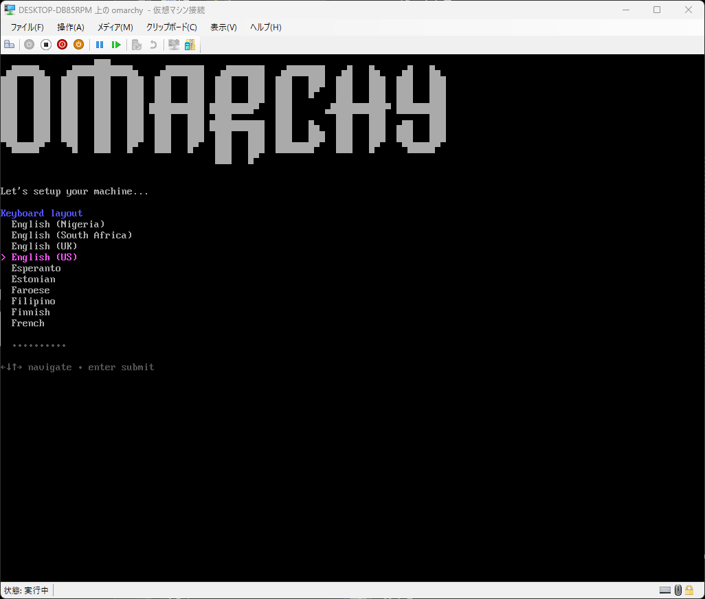Image resolution: width=705 pixels, height=599 pixels.
Task: Click the lock icon in the status bar
Action: coord(689,590)
